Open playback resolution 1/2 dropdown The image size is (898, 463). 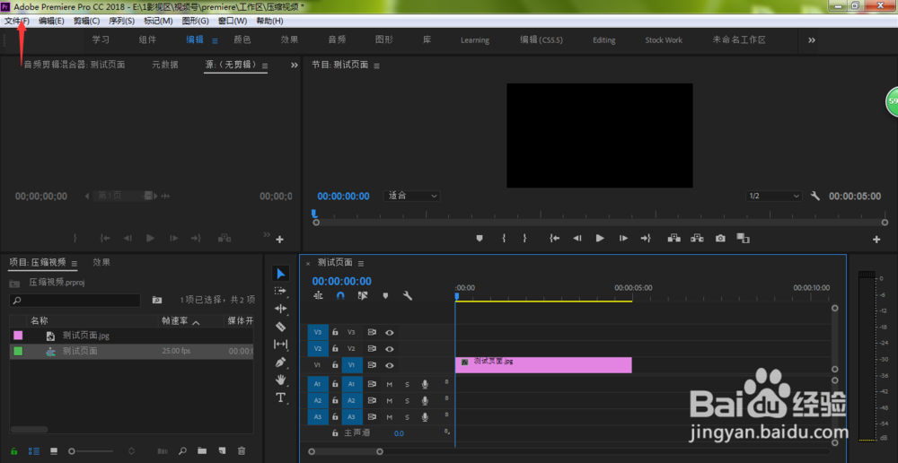[774, 196]
